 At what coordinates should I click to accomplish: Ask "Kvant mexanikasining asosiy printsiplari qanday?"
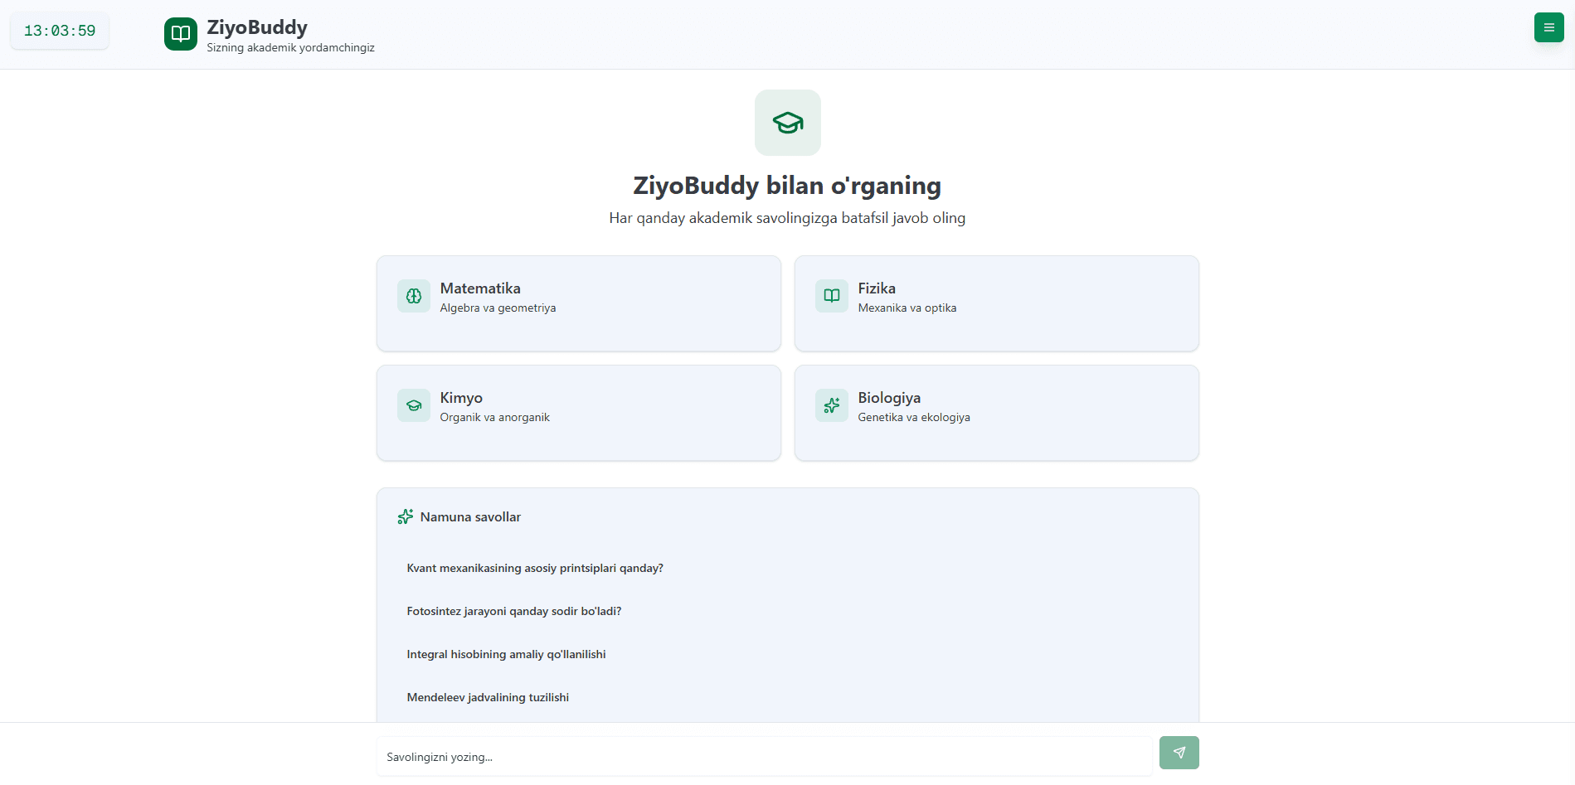pos(535,568)
